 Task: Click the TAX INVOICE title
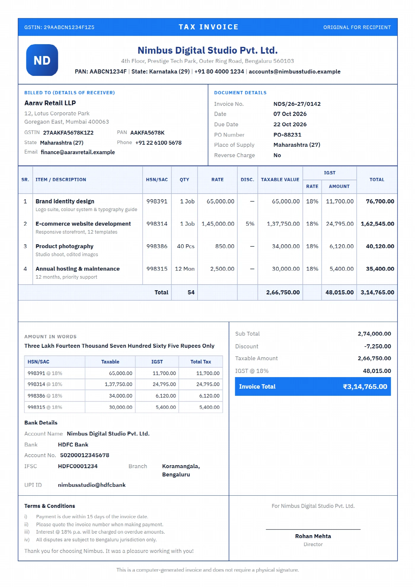[208, 27]
